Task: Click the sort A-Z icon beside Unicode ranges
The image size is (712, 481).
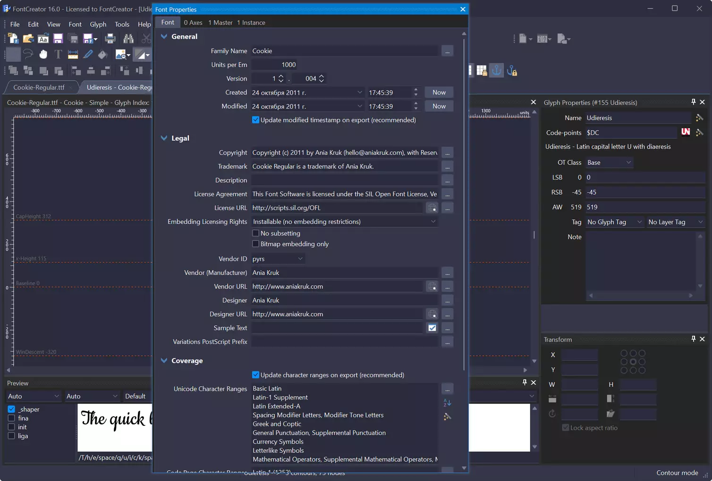Action: tap(447, 403)
